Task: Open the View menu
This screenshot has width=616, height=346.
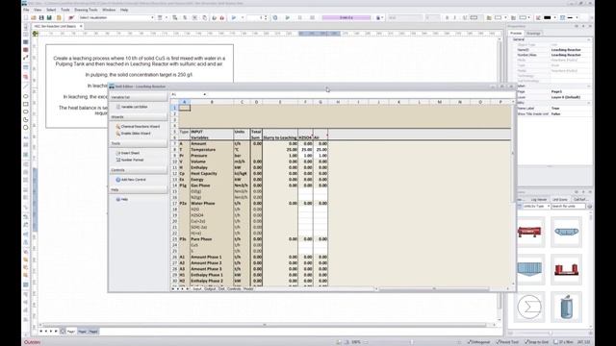Action: 38,10
